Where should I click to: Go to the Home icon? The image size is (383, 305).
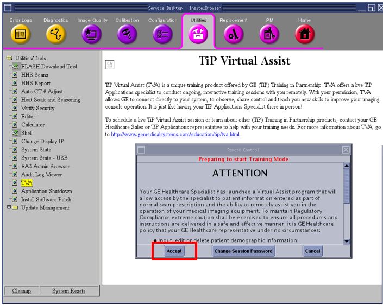[304, 35]
